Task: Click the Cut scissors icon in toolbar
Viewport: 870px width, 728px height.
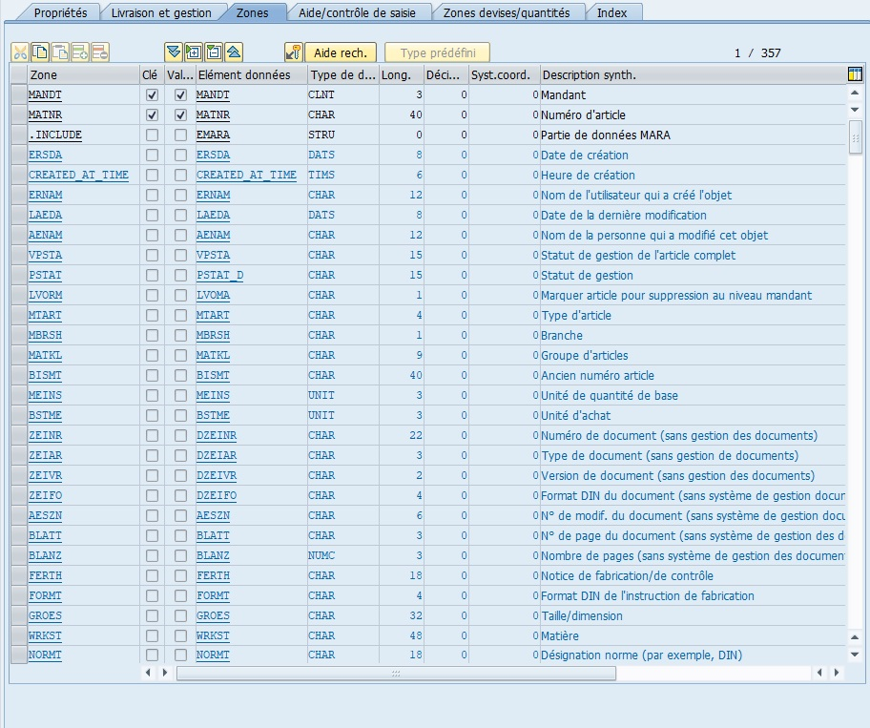Action: coord(20,53)
